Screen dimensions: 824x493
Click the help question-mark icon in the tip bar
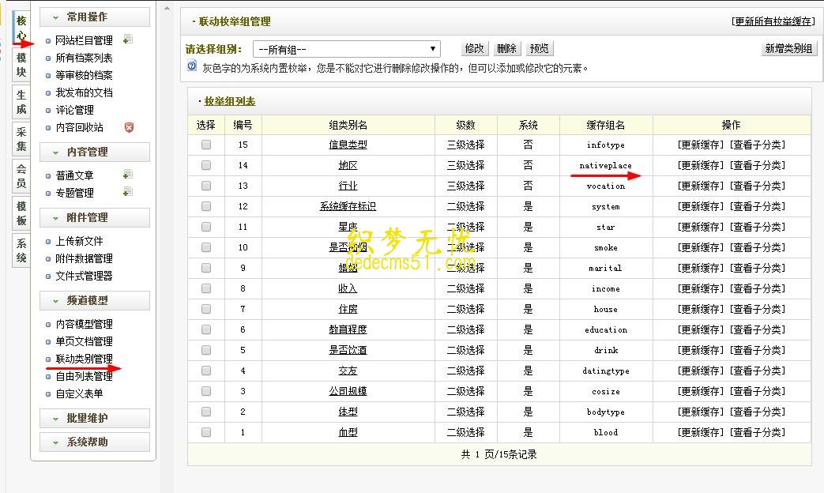[x=190, y=66]
